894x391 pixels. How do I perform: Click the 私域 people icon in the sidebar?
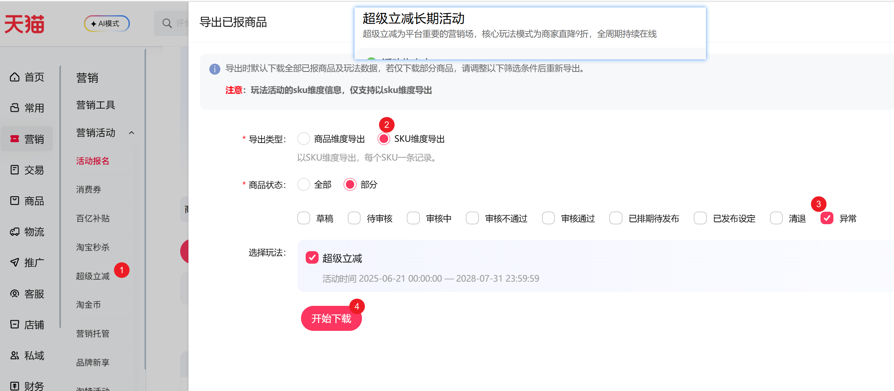(x=15, y=355)
